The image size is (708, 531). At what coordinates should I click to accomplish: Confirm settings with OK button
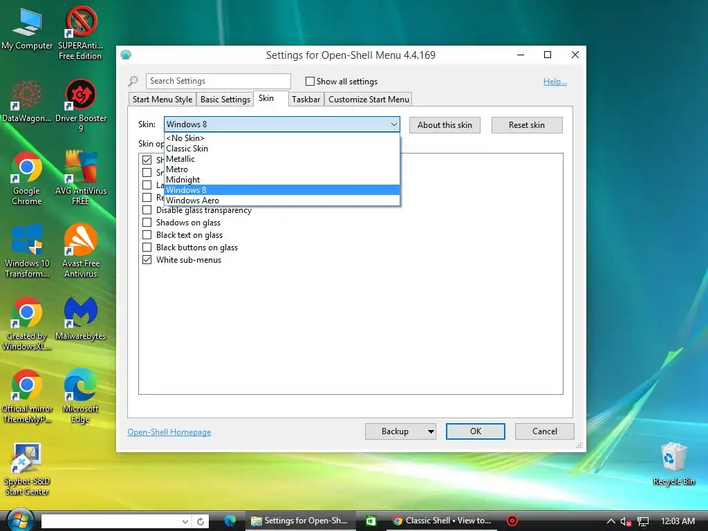pyautogui.click(x=476, y=431)
